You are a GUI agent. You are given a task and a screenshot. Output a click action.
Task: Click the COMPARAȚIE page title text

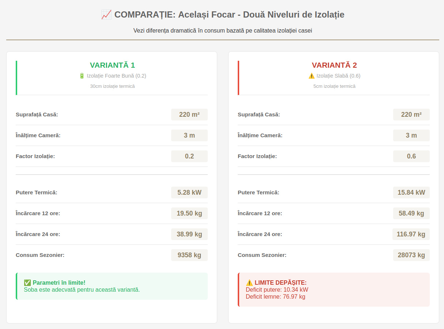[x=229, y=15]
